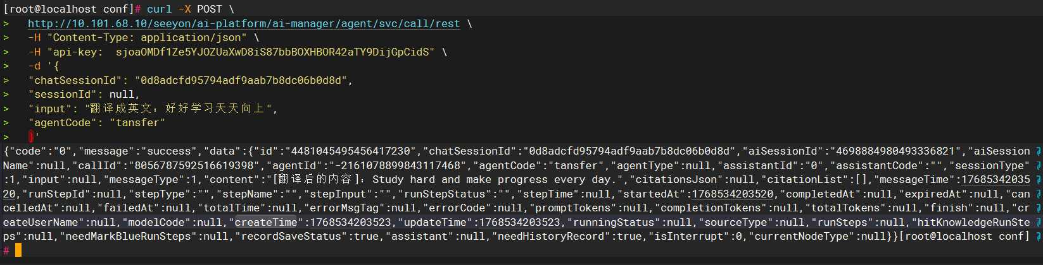Click the chatSessionId value in the request
The height and width of the screenshot is (265, 1043).
click(241, 80)
